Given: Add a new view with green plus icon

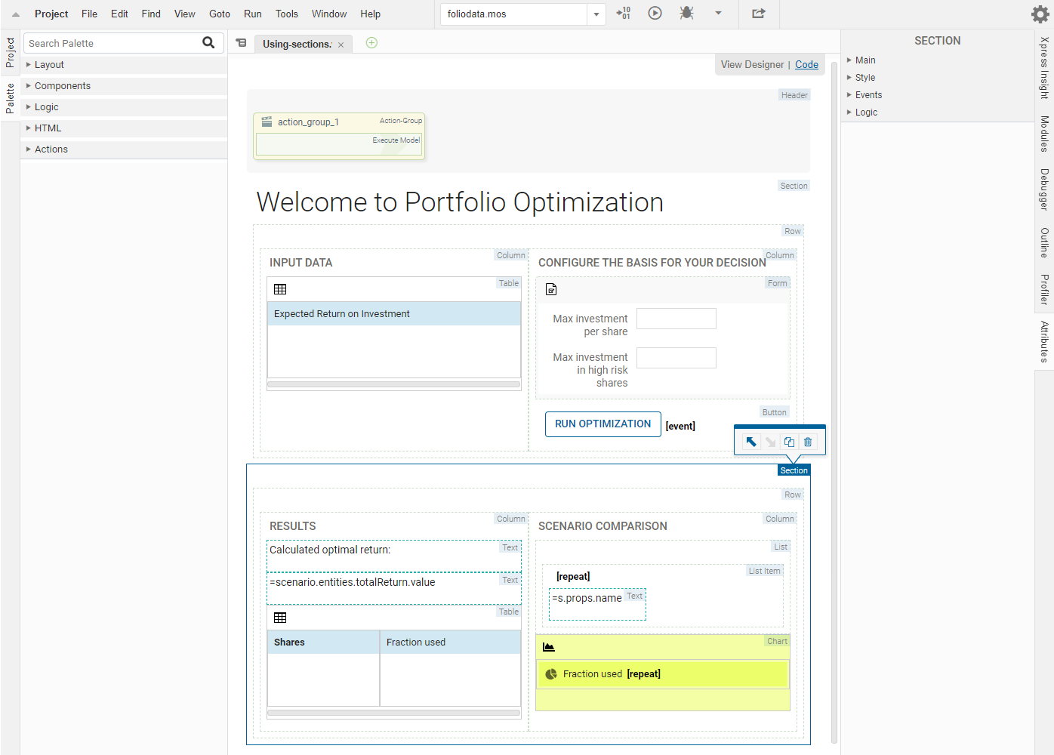Looking at the screenshot, I should [x=371, y=43].
